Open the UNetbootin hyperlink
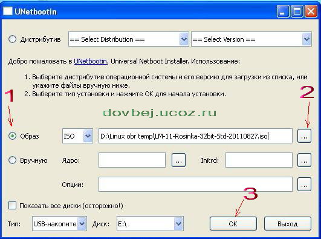The height and width of the screenshot is (239, 321). [90, 61]
